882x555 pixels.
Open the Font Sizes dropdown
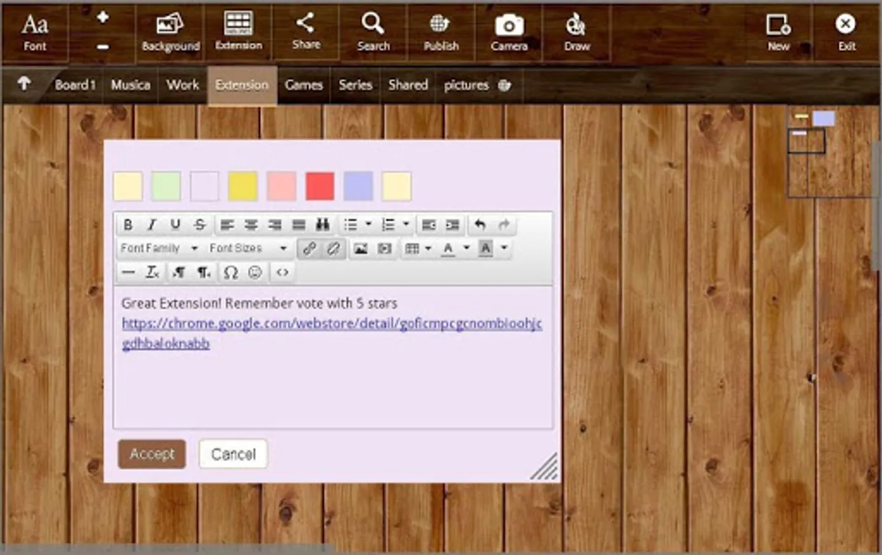pyautogui.click(x=248, y=248)
